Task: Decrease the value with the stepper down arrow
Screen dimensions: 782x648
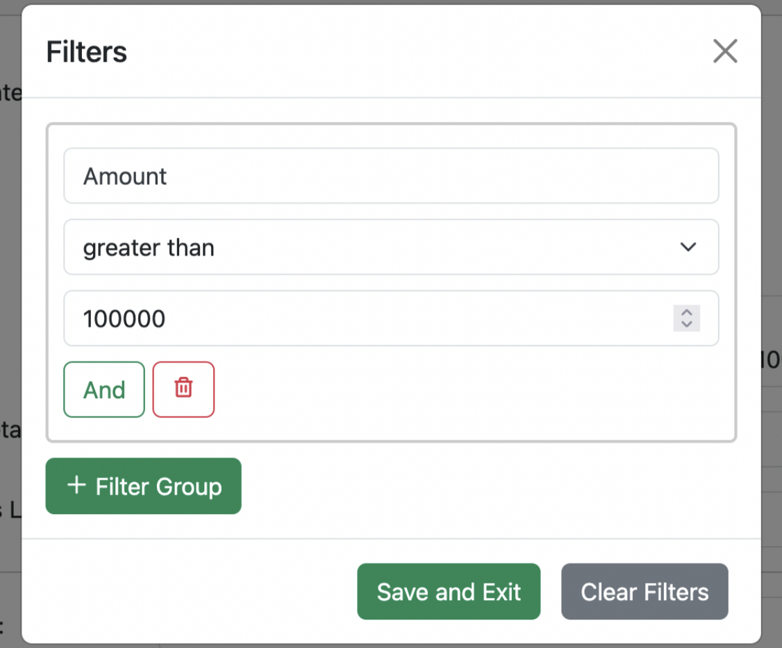Action: (x=687, y=324)
